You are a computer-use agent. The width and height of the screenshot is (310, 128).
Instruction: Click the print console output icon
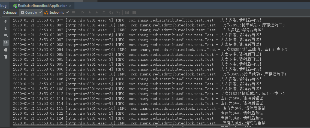tap(6, 50)
